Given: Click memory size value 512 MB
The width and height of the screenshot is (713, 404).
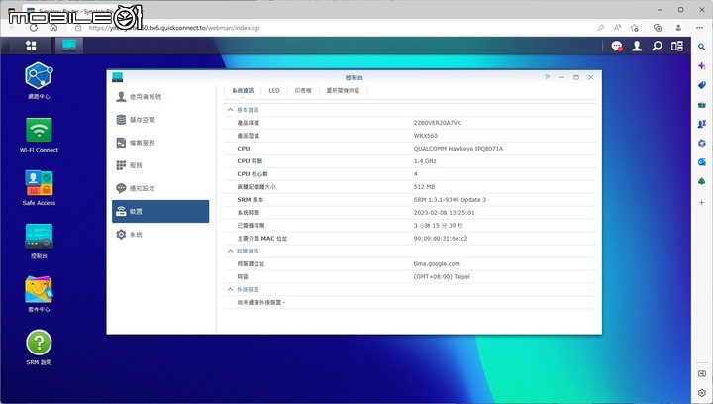Looking at the screenshot, I should click(424, 187).
